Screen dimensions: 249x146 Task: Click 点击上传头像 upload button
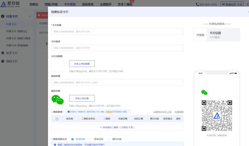(x=82, y=98)
